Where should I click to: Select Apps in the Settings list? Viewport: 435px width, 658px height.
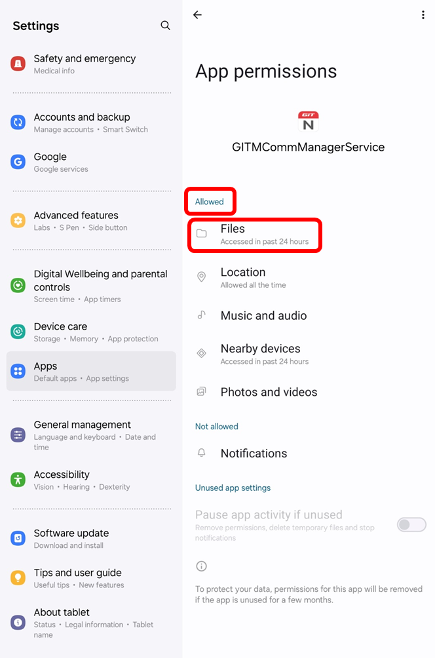pos(91,372)
